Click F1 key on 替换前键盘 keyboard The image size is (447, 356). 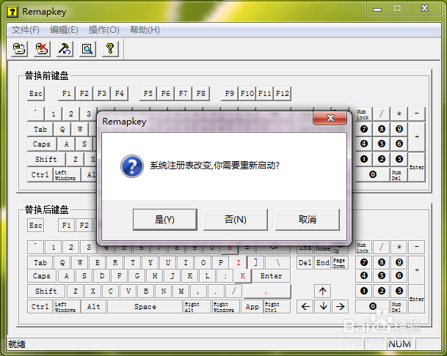pyautogui.click(x=66, y=94)
